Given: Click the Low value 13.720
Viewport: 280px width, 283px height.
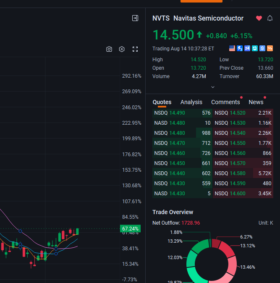Looking at the screenshot, I should coord(265,60).
